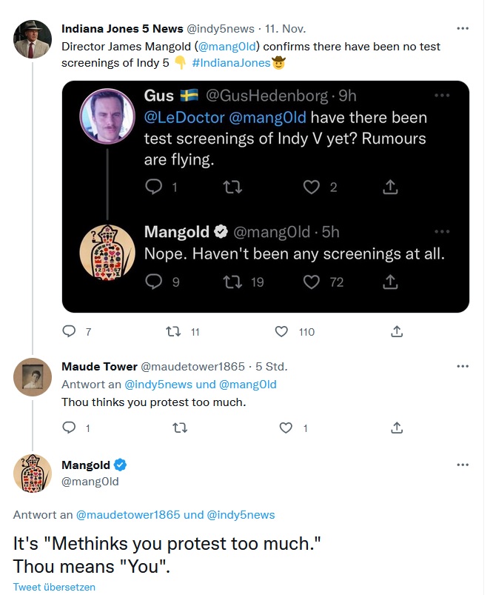Open more options on Indiana Jones 5 News tweet
Screen dimensions: 493x595
point(463,29)
